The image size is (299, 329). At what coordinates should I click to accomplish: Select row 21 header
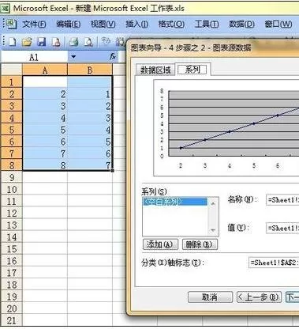(12, 320)
